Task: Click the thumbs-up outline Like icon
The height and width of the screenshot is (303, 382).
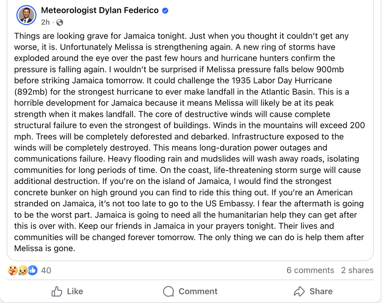Action: (57, 292)
